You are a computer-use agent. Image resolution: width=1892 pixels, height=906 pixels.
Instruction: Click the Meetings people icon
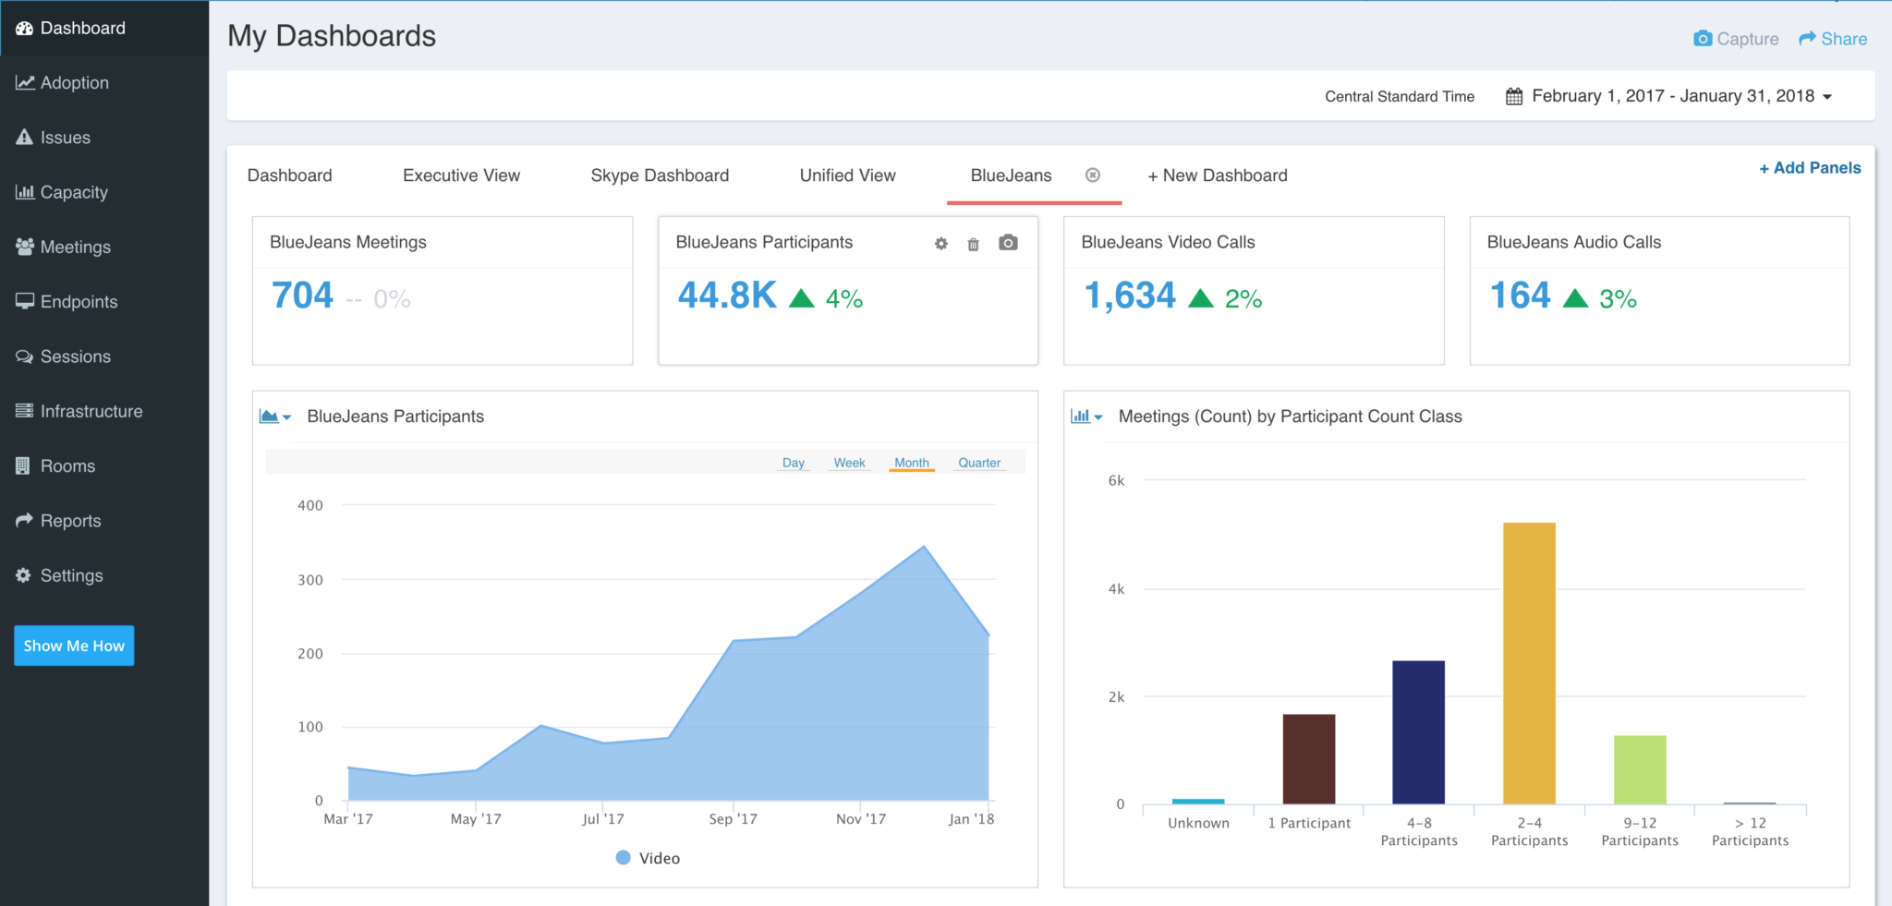pos(25,247)
